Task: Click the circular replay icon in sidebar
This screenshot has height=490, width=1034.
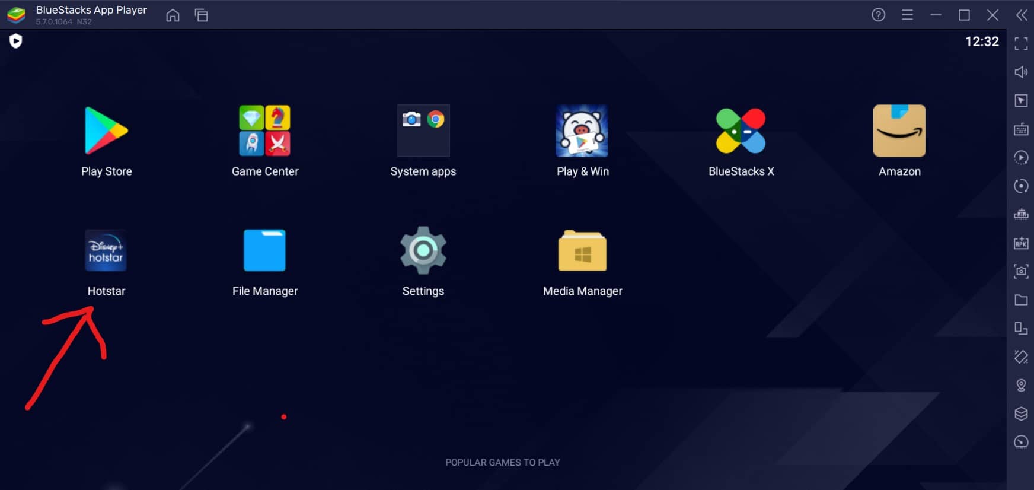Action: 1021,186
